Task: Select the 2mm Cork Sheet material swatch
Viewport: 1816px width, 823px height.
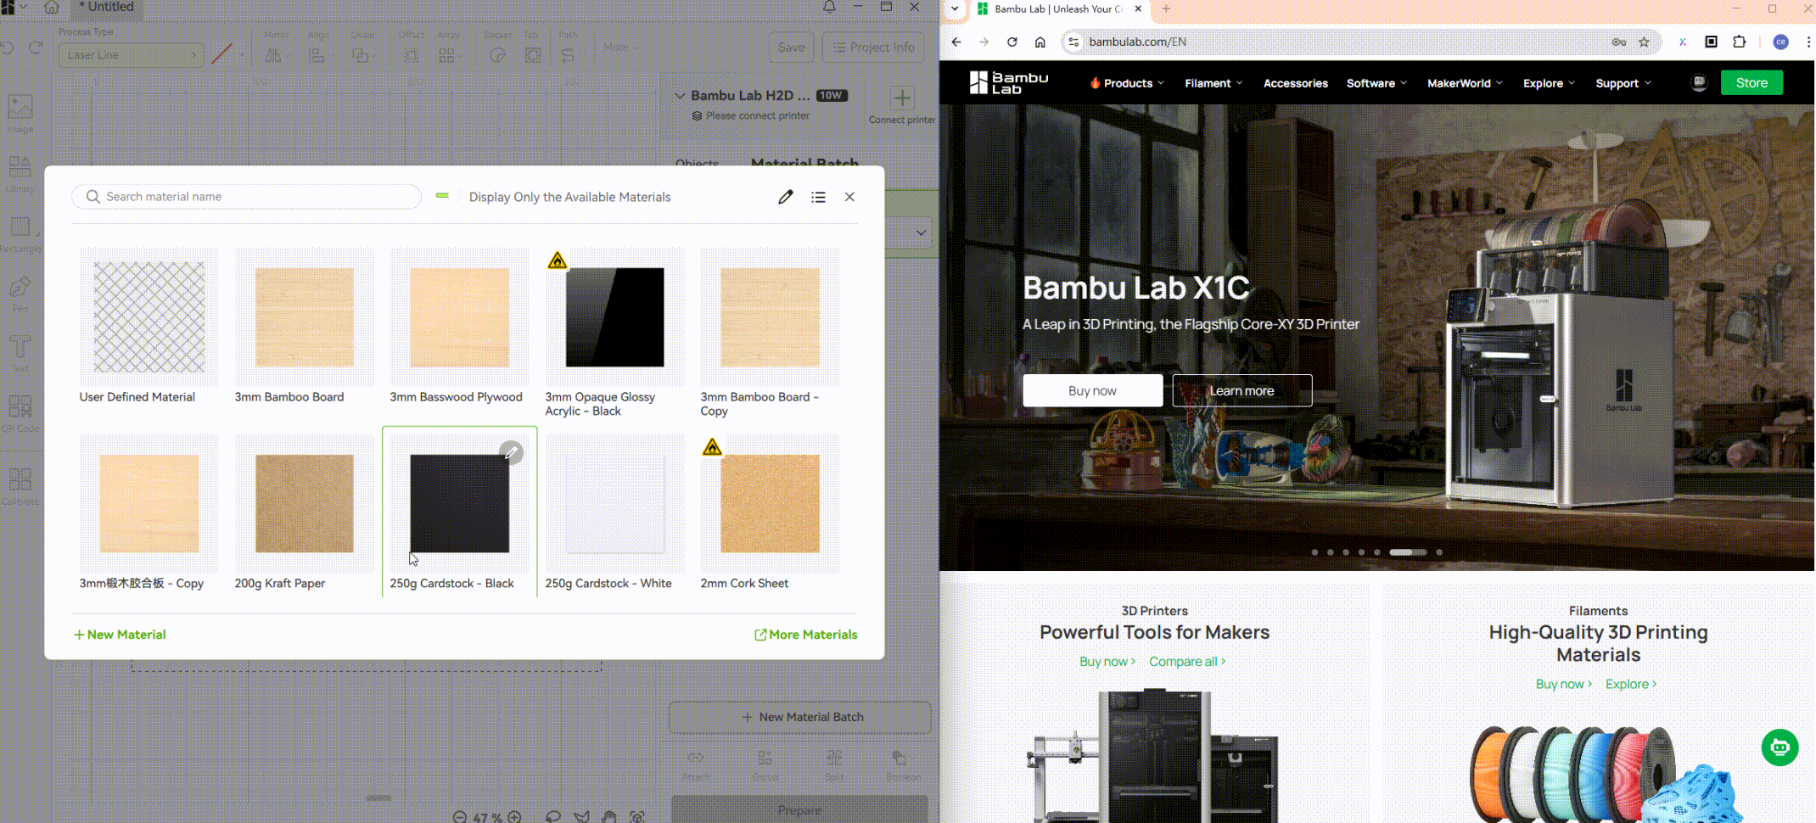Action: [770, 504]
